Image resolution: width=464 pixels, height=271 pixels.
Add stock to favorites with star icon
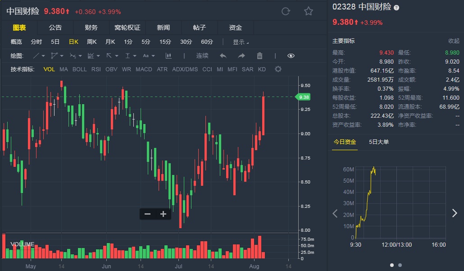308,11
